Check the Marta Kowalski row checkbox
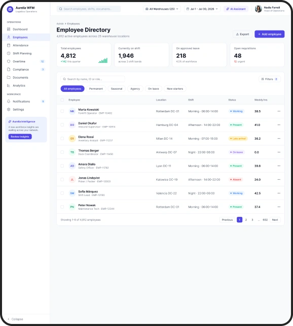Screen dimensions: 293x326 [62, 111]
